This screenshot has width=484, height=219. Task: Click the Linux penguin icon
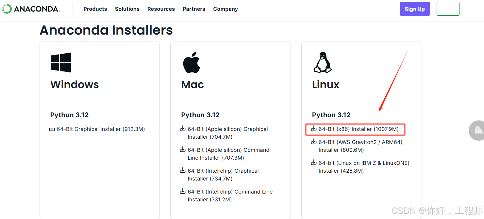[323, 62]
